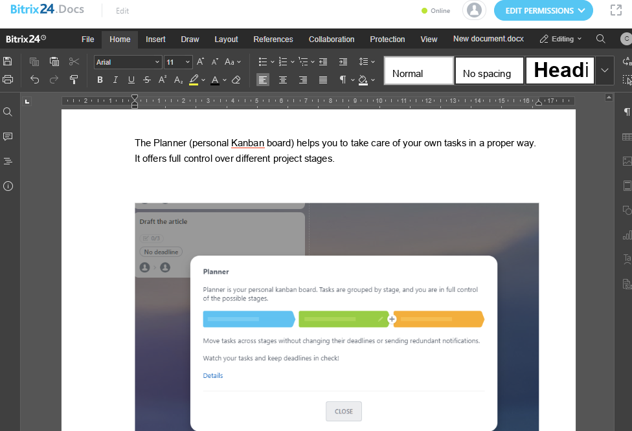Click the document text paragraph about Planner

point(335,151)
